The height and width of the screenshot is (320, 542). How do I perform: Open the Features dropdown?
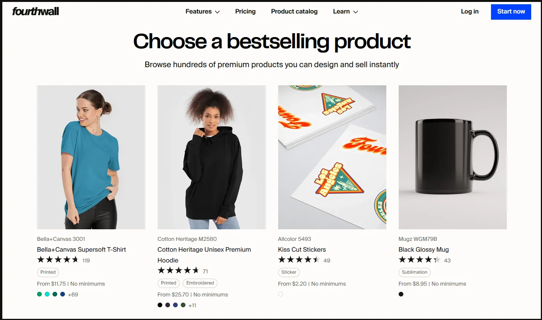(x=202, y=12)
